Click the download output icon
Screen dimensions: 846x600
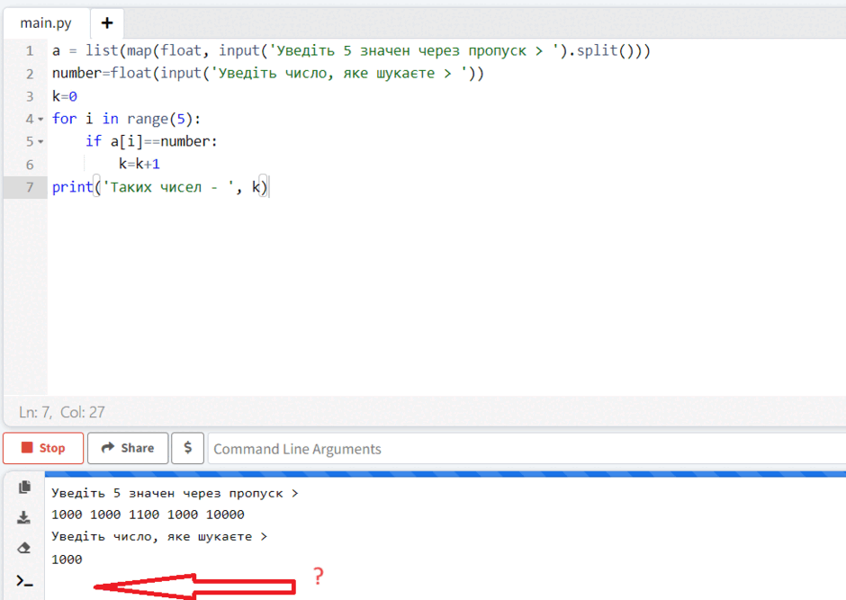[23, 517]
